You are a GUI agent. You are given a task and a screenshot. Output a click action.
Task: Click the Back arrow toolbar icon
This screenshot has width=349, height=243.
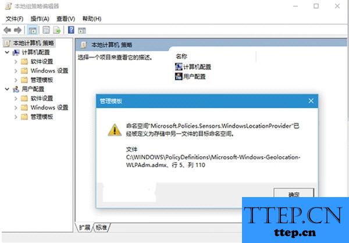8,30
